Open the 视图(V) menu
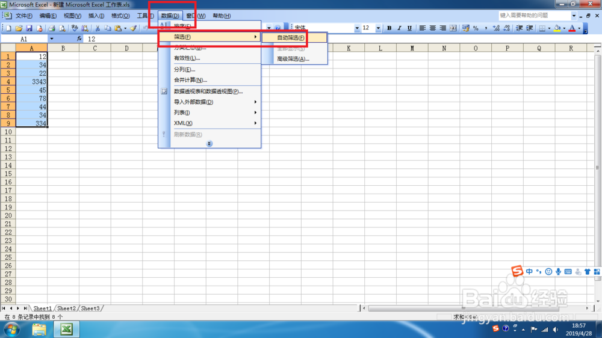 [72, 16]
